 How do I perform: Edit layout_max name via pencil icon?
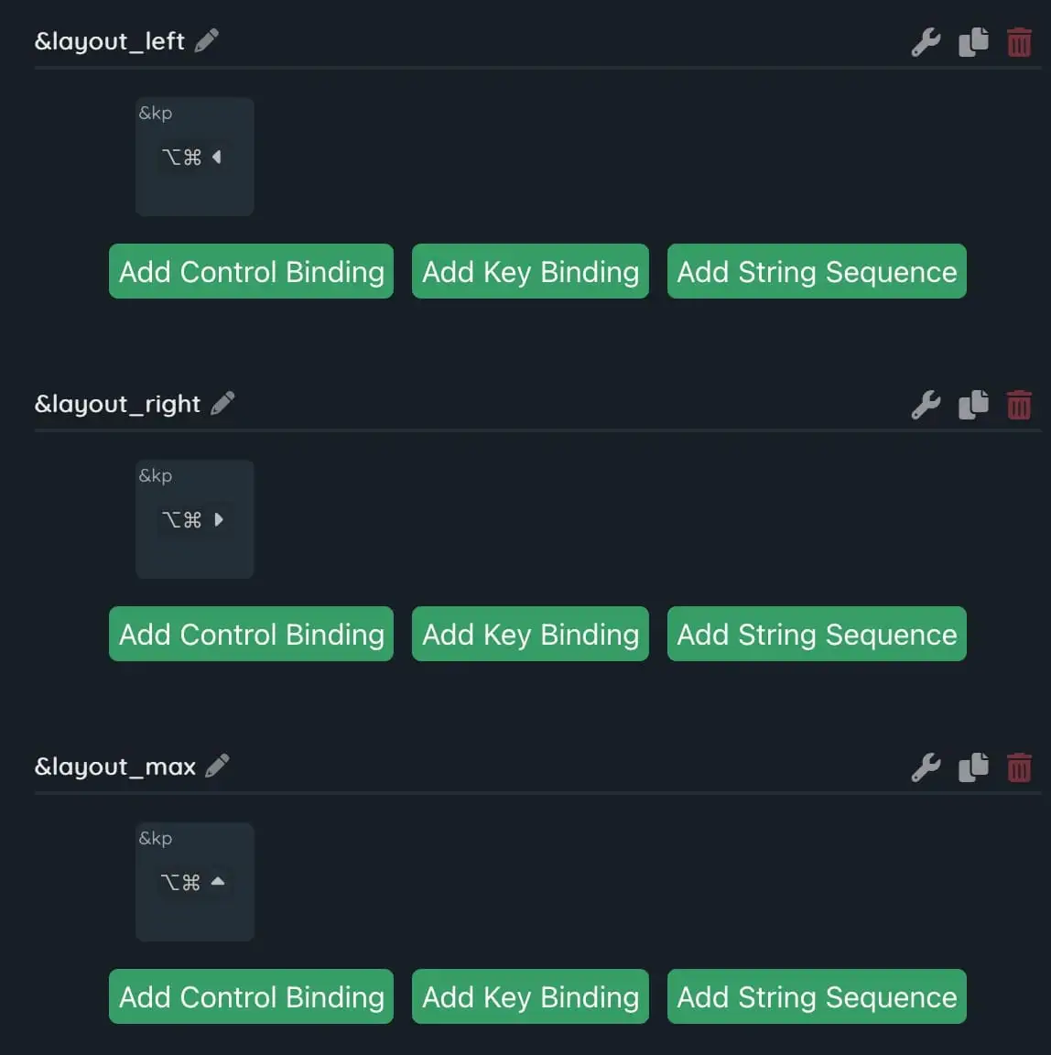pyautogui.click(x=217, y=766)
